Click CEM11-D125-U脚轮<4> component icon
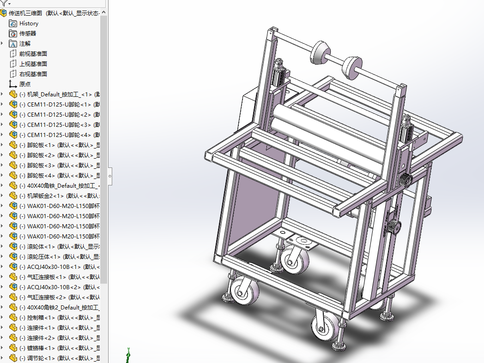 [x=13, y=135]
